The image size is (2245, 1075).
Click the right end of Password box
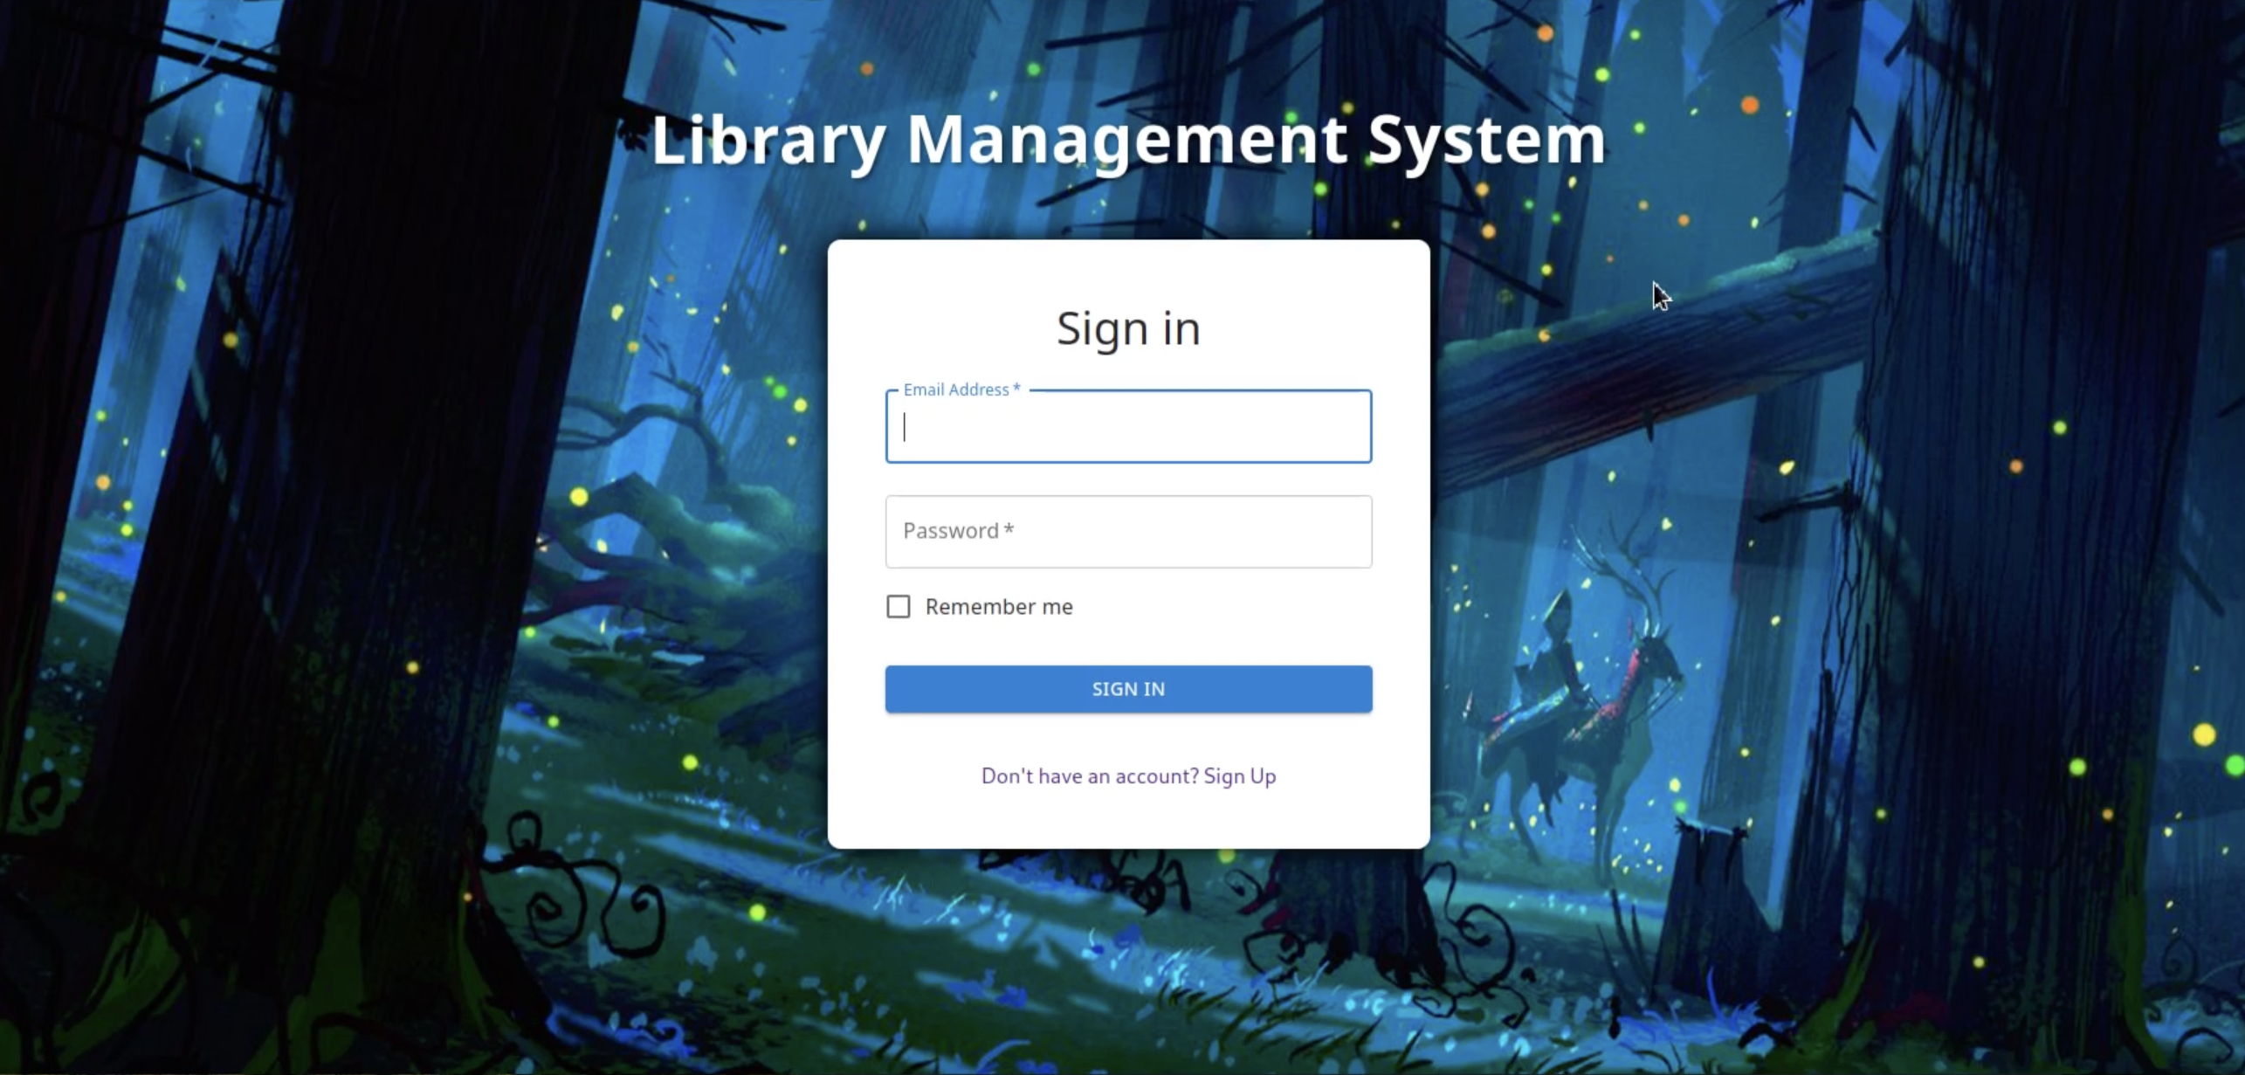[1349, 532]
